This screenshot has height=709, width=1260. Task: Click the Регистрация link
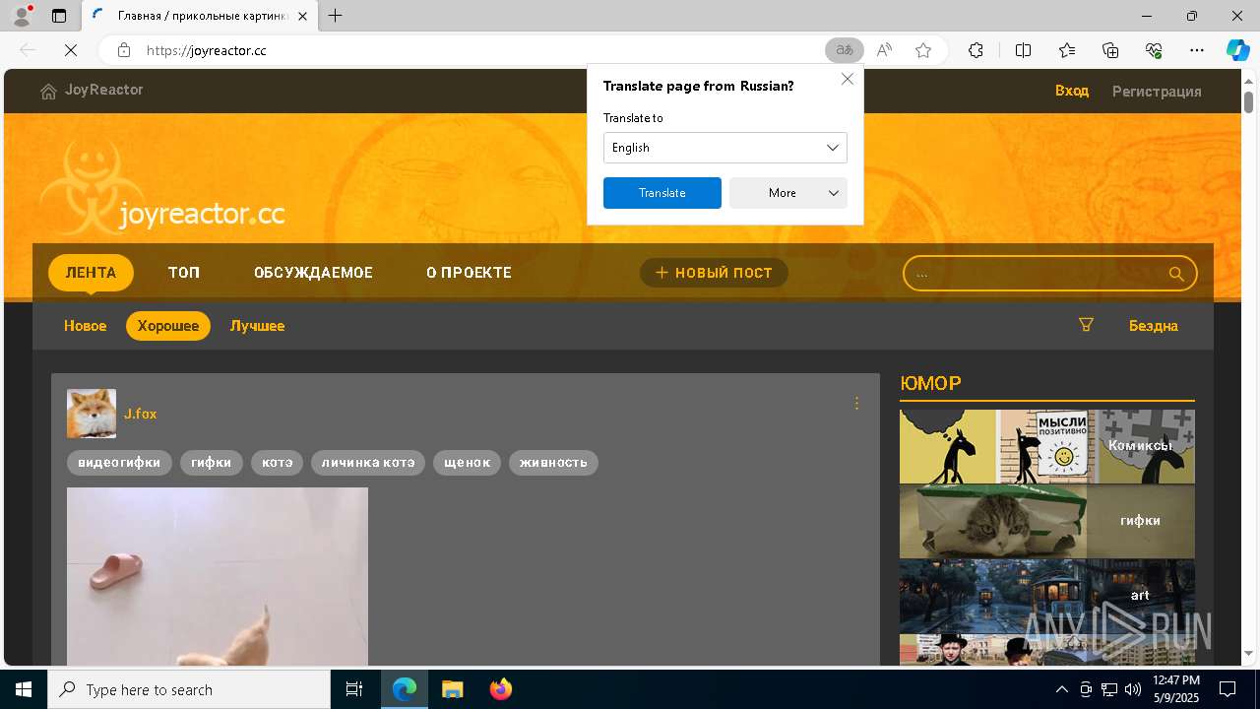1157,91
